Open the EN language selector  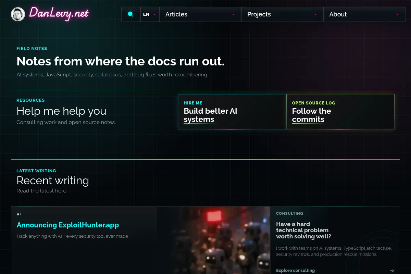pyautogui.click(x=150, y=14)
